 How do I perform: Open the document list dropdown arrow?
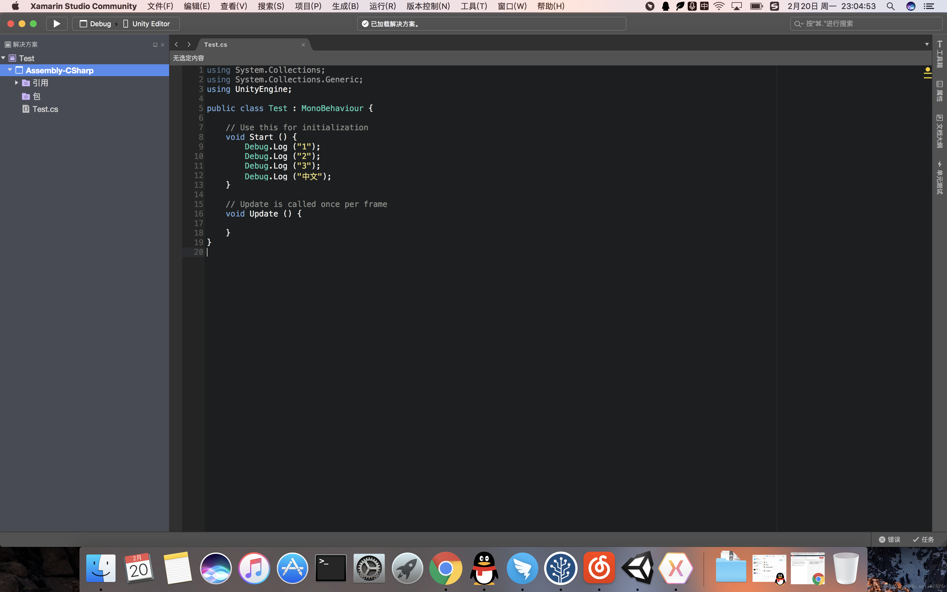coord(927,44)
